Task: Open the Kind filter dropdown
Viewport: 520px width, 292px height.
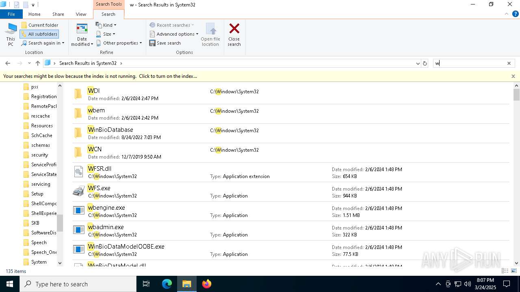Action: click(106, 25)
